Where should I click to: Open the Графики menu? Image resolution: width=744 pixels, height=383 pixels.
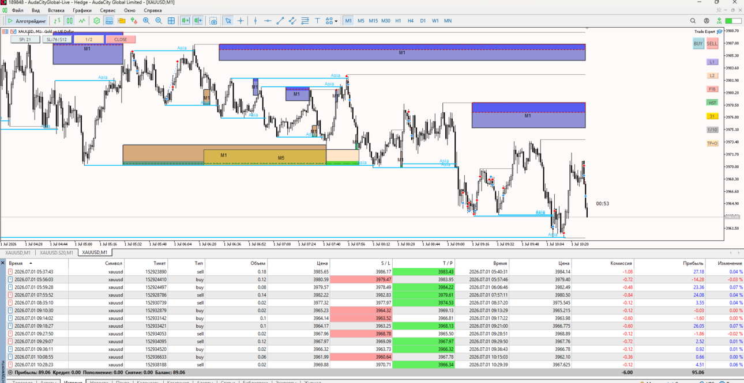coord(82,10)
